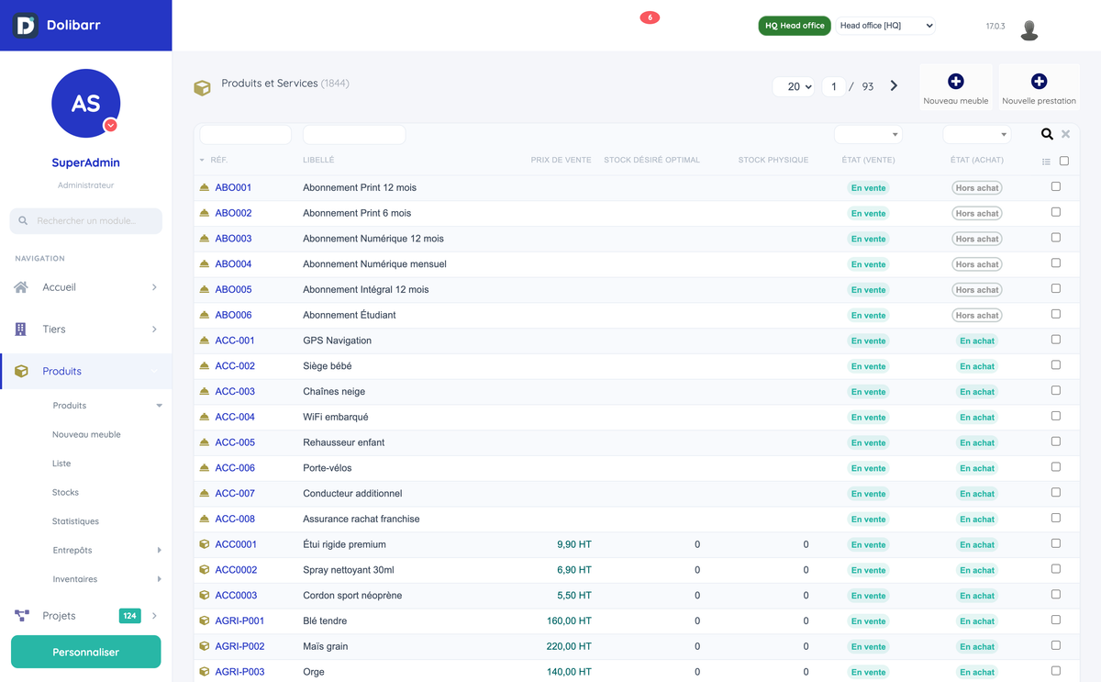Click the Rechercher un module search field
The image size is (1101, 682).
tap(86, 221)
